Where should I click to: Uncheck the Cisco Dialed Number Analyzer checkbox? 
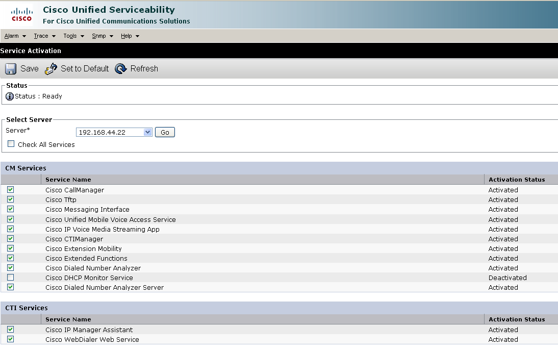[11, 268]
